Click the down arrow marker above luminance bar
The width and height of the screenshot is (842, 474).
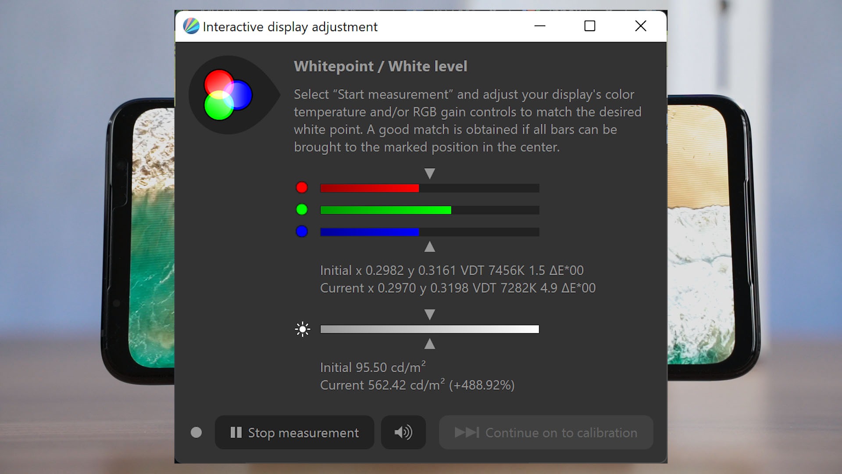tap(430, 314)
